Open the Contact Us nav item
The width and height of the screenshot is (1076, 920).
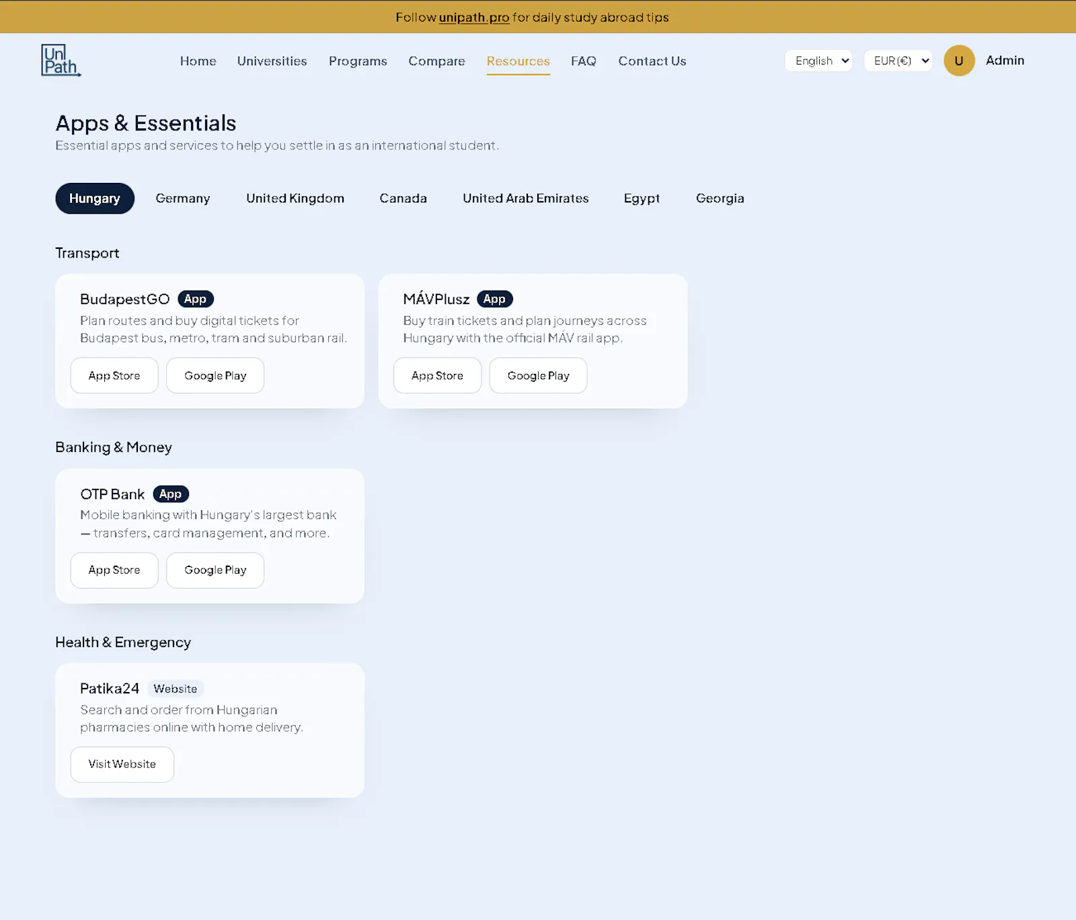point(652,61)
